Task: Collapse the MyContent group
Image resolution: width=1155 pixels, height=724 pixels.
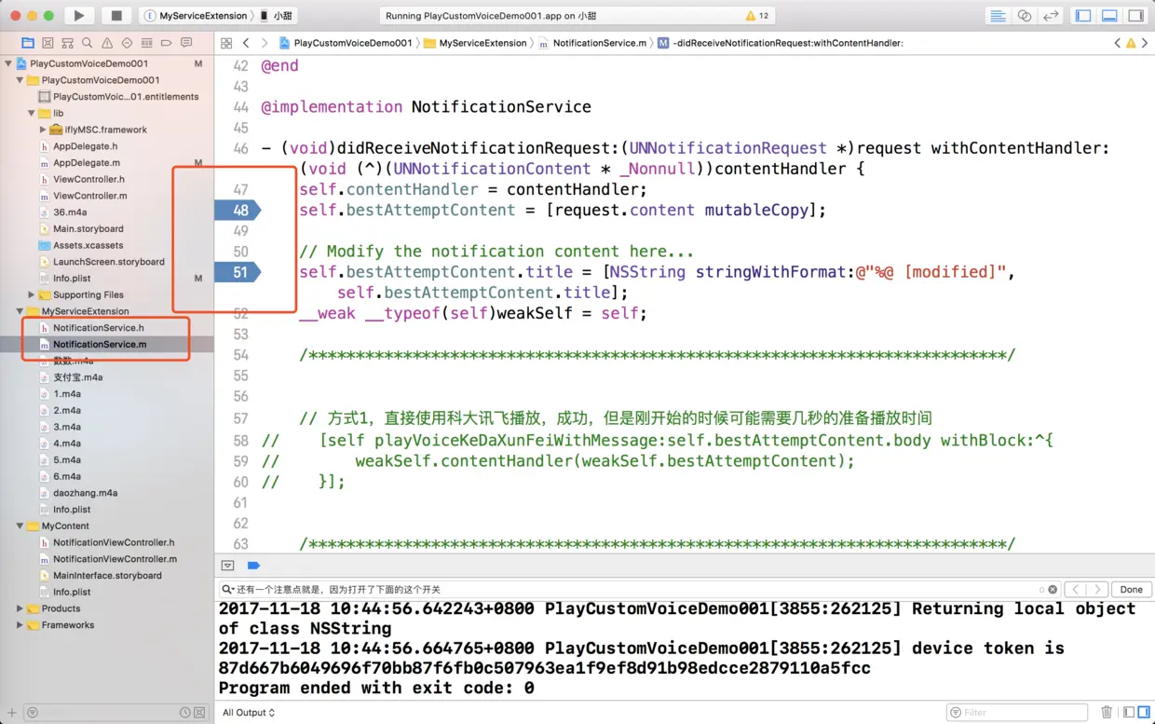Action: [x=20, y=526]
